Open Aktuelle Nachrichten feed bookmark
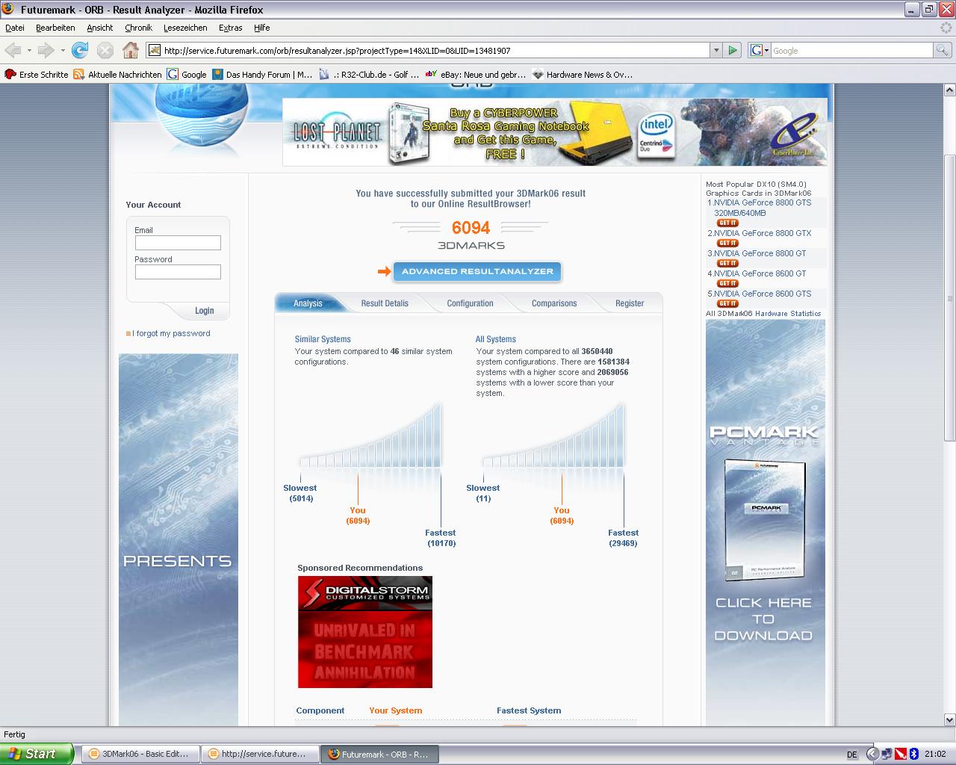Screen dimensions: 956x765 pyautogui.click(x=117, y=75)
